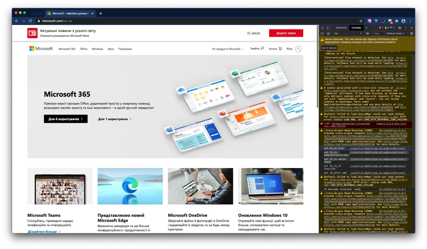The height and width of the screenshot is (249, 427).
Task: Expand Усі продукти Microsoft menu
Action: coord(228,49)
